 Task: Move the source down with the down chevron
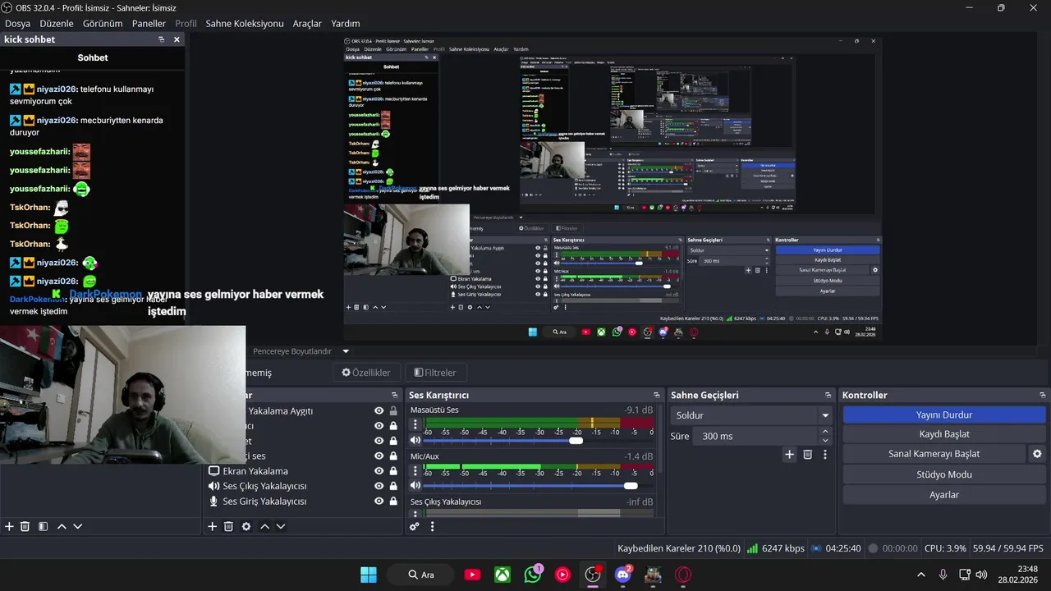click(281, 526)
